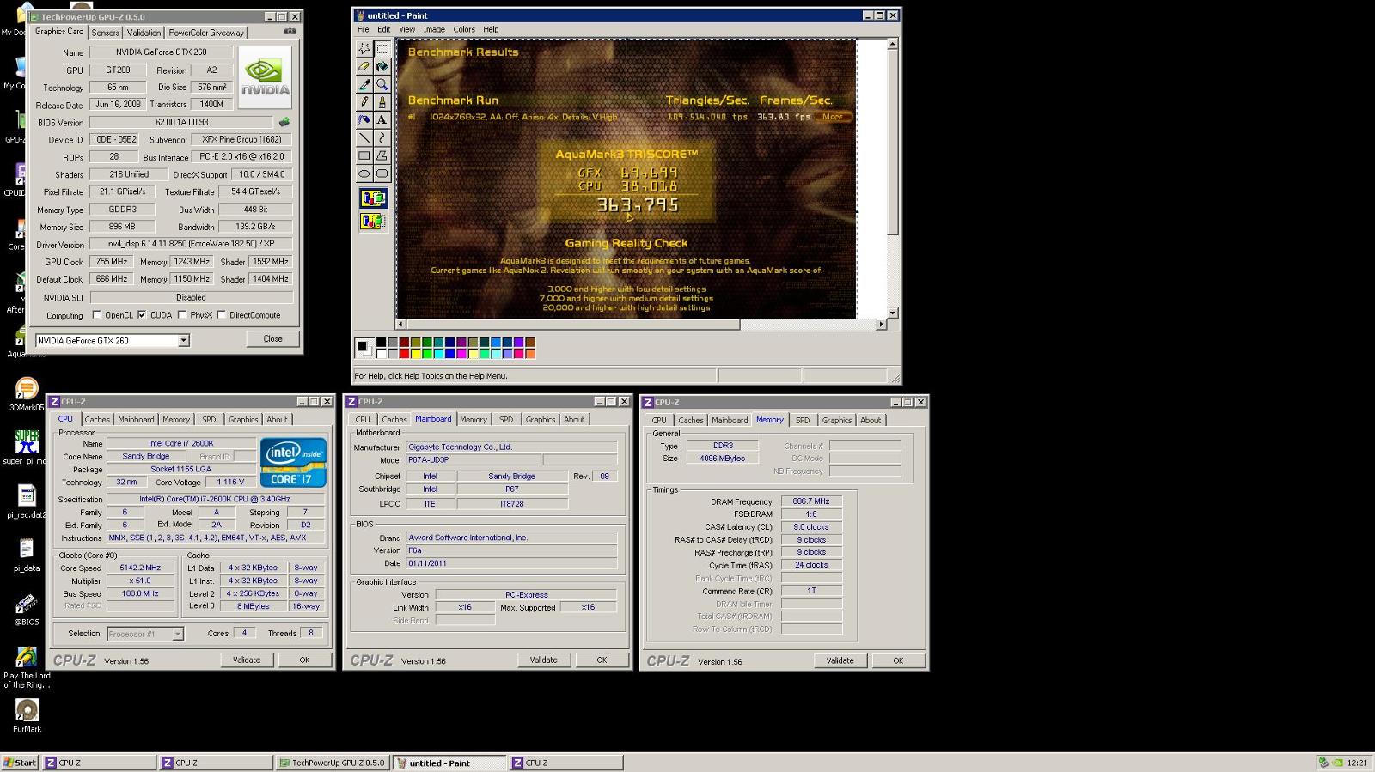The height and width of the screenshot is (772, 1375).
Task: Choose the opaque selection option in Paint
Action: (x=373, y=198)
